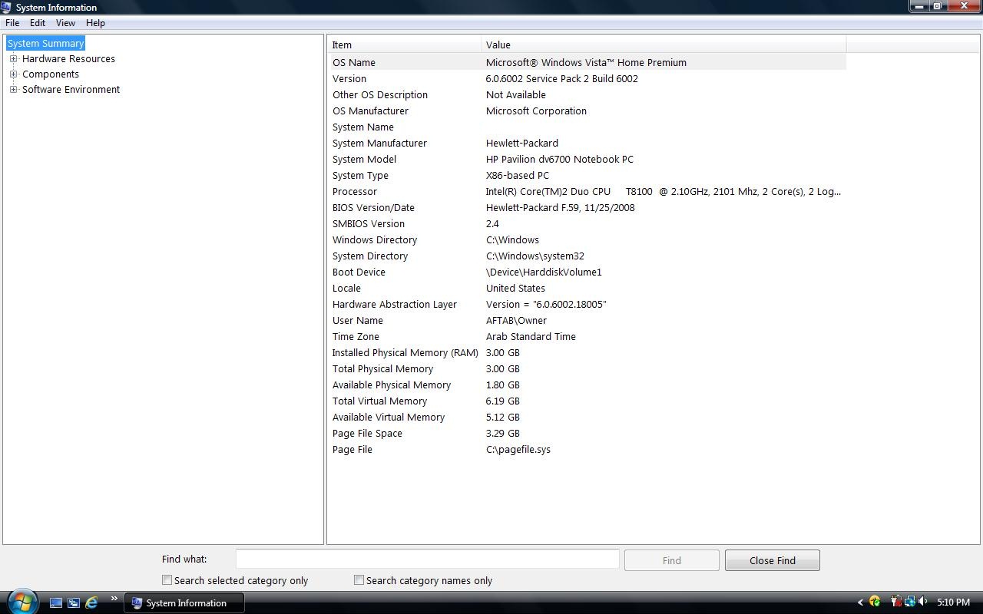The image size is (983, 614).
Task: Enable Search selected category only checkbox
Action: [167, 580]
